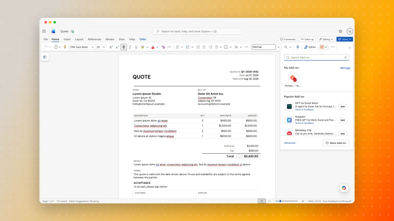Toggle italic formatting
Image resolution: width=394 pixels, height=221 pixels.
point(130,47)
